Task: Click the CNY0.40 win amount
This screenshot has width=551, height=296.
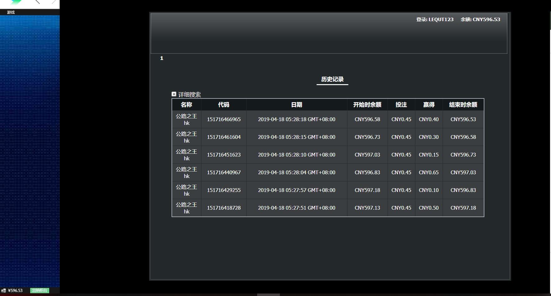Action: [429, 119]
